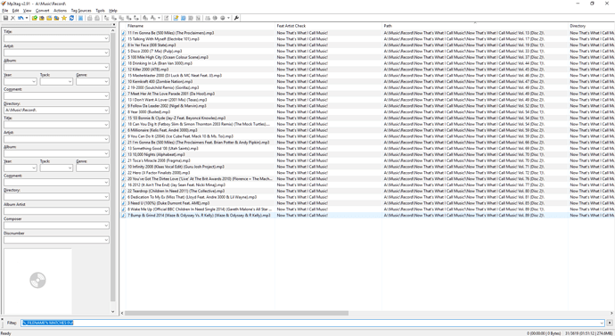Expand the Composer field dropdown

point(106,225)
